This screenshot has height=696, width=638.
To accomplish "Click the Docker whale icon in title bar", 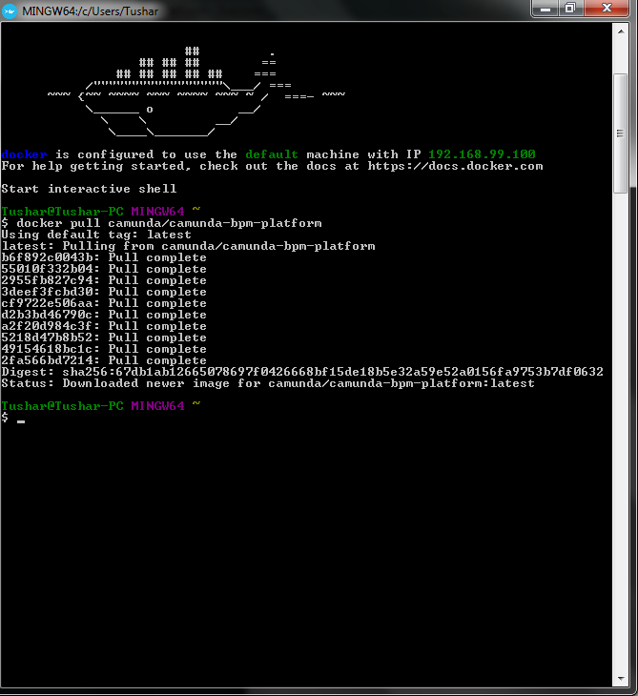I will point(9,10).
